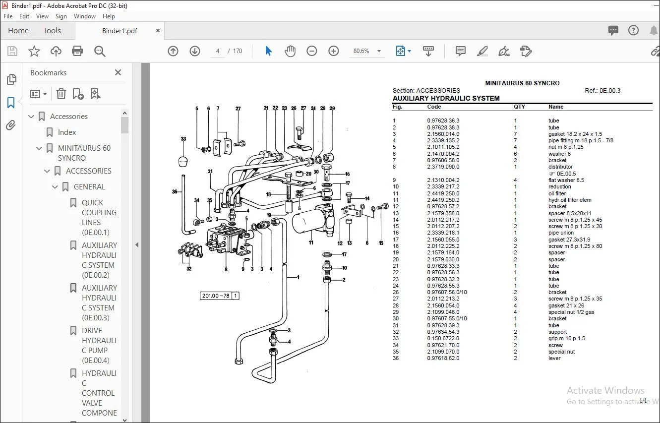Star this file as a favorite
This screenshot has width=660, height=423.
click(x=34, y=51)
